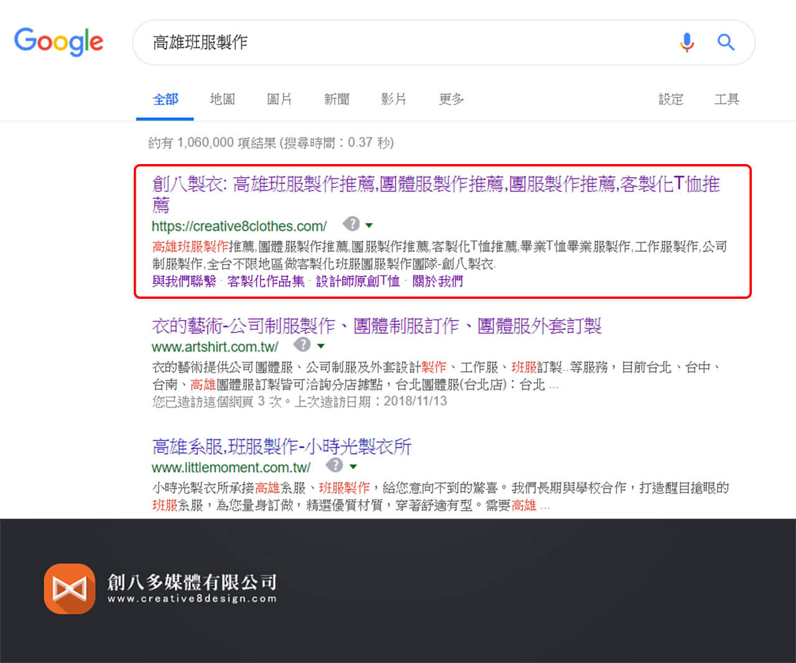Click the info icon beside www.littlemoment.com.tw

point(335,465)
